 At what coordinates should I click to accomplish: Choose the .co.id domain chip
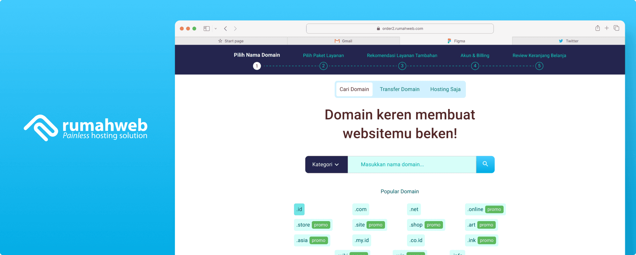(416, 240)
